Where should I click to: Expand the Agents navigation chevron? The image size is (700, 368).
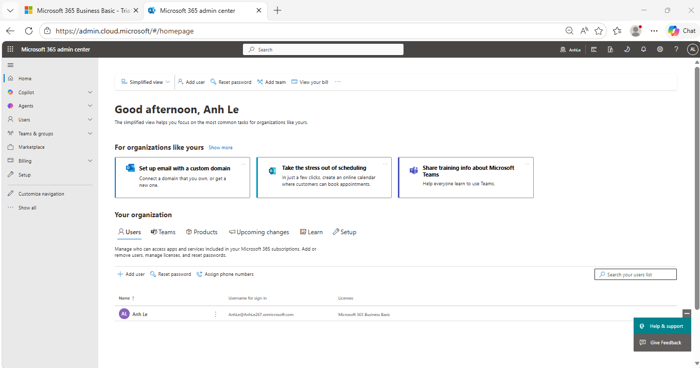(90, 106)
